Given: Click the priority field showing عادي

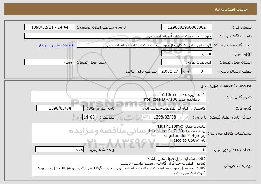Looking at the screenshot, I should [186, 53].
